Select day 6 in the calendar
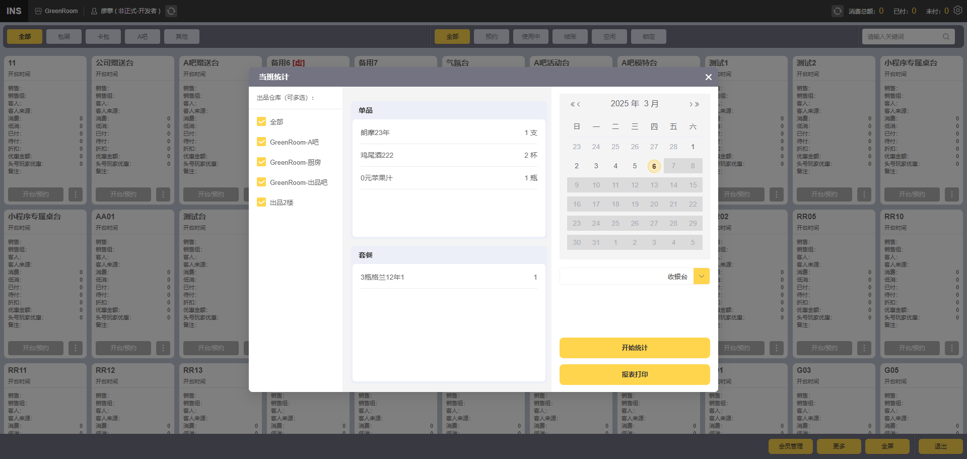This screenshot has width=967, height=459. (654, 166)
